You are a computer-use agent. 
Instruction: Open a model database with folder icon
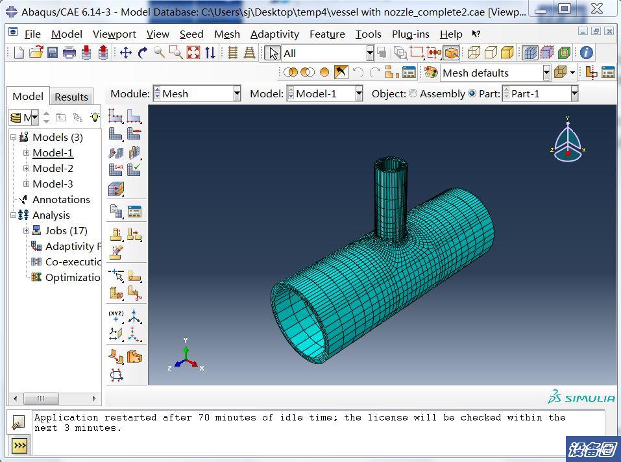[36, 53]
